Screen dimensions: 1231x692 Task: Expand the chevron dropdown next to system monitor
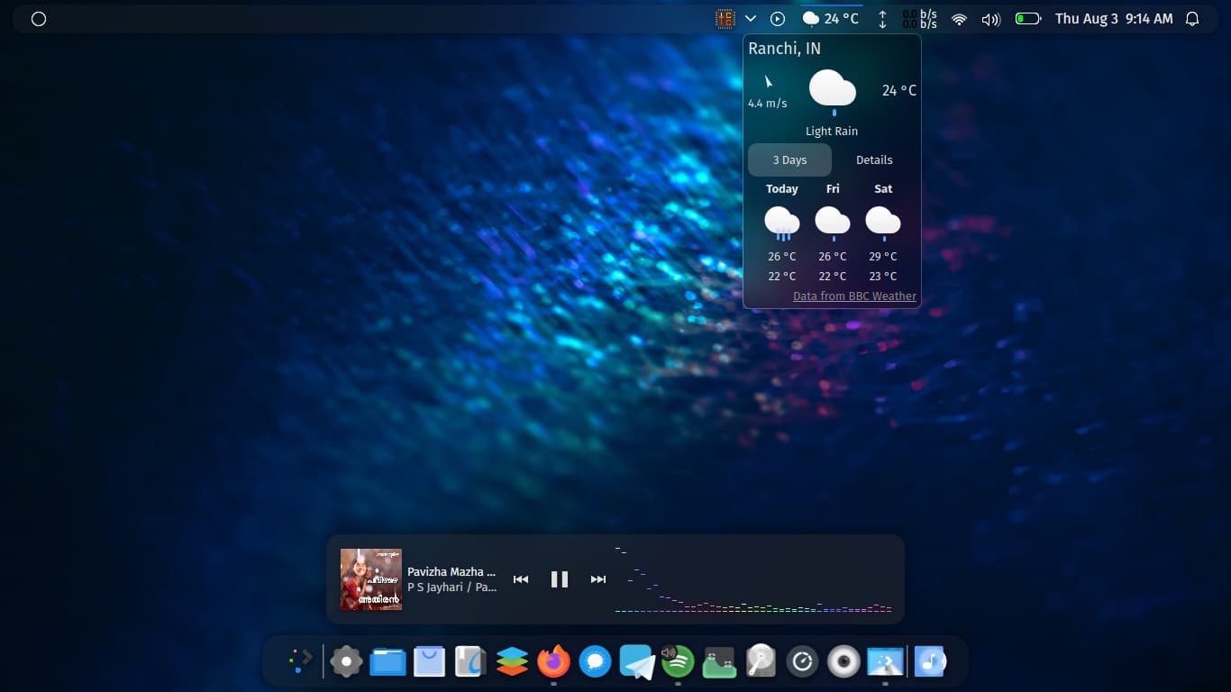pyautogui.click(x=751, y=18)
